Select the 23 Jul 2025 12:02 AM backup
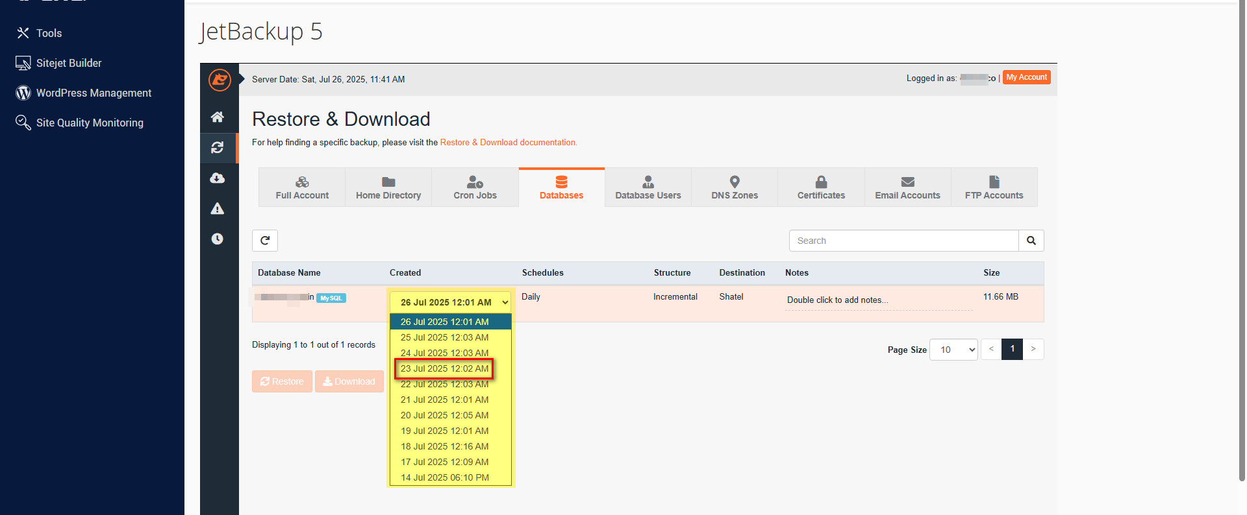The image size is (1247, 515). pos(444,368)
